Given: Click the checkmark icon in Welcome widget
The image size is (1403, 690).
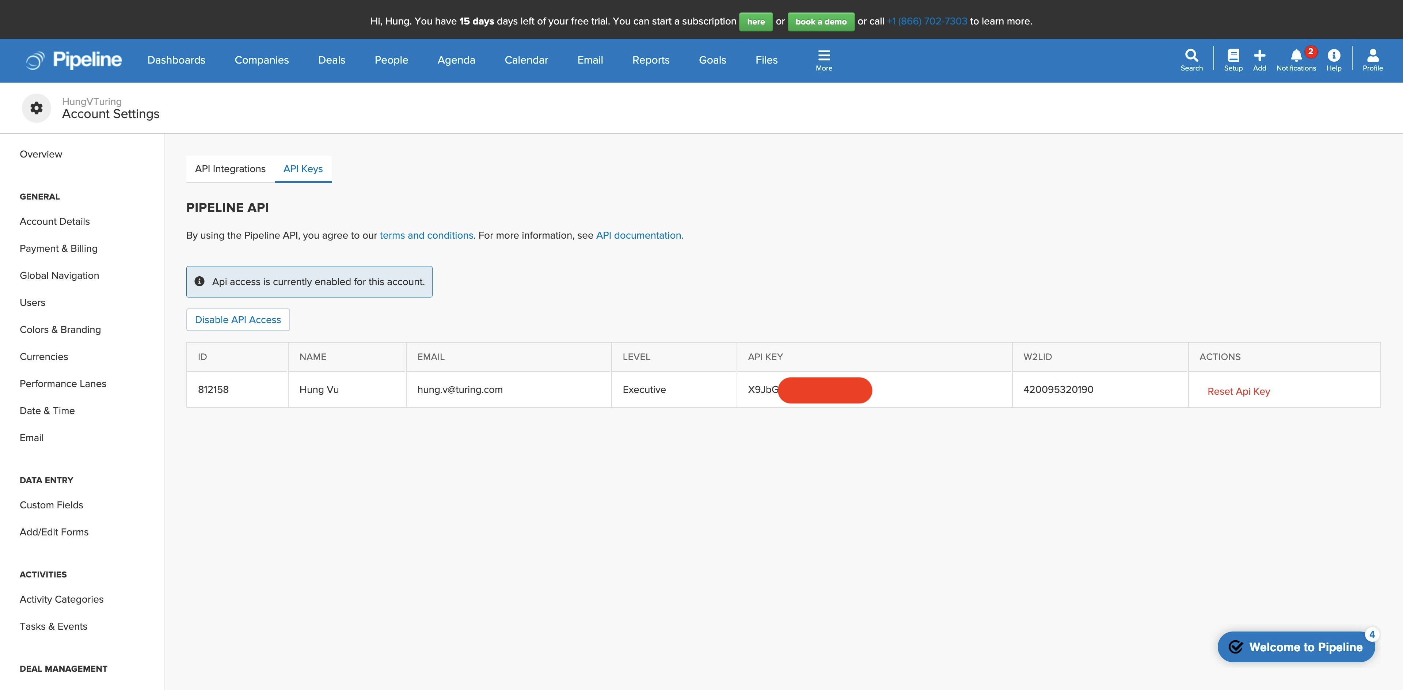Looking at the screenshot, I should point(1236,647).
